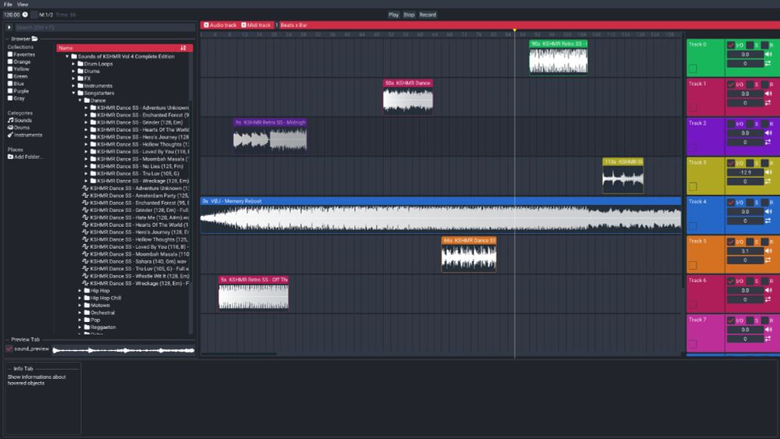Click Track 3 volume value -12.9 field

point(745,172)
